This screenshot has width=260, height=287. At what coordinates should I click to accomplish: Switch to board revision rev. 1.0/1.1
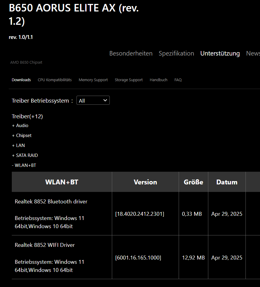click(21, 37)
